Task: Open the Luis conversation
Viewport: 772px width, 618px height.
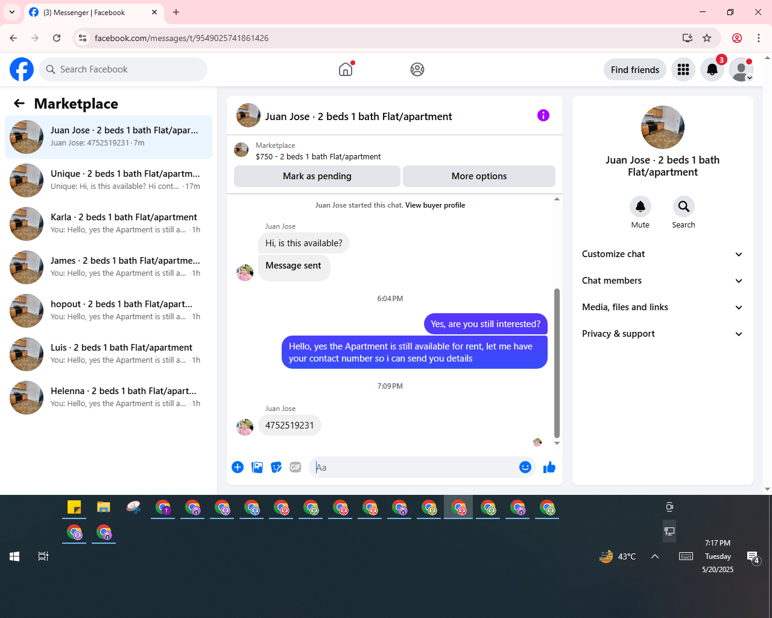Action: (109, 354)
